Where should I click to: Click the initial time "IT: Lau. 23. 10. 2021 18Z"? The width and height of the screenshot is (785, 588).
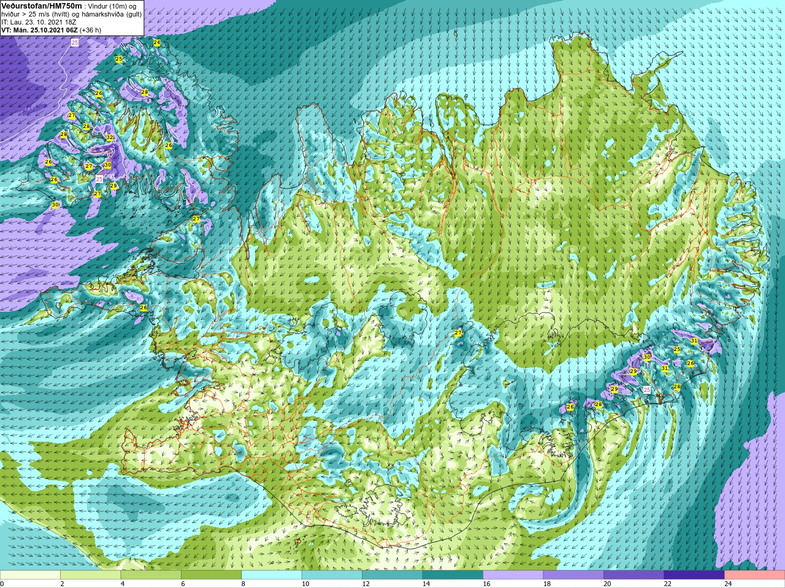(x=40, y=21)
